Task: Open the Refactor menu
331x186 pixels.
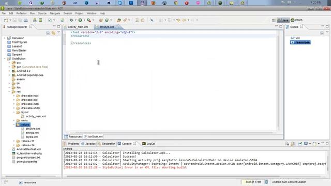Action: pyautogui.click(x=22, y=13)
